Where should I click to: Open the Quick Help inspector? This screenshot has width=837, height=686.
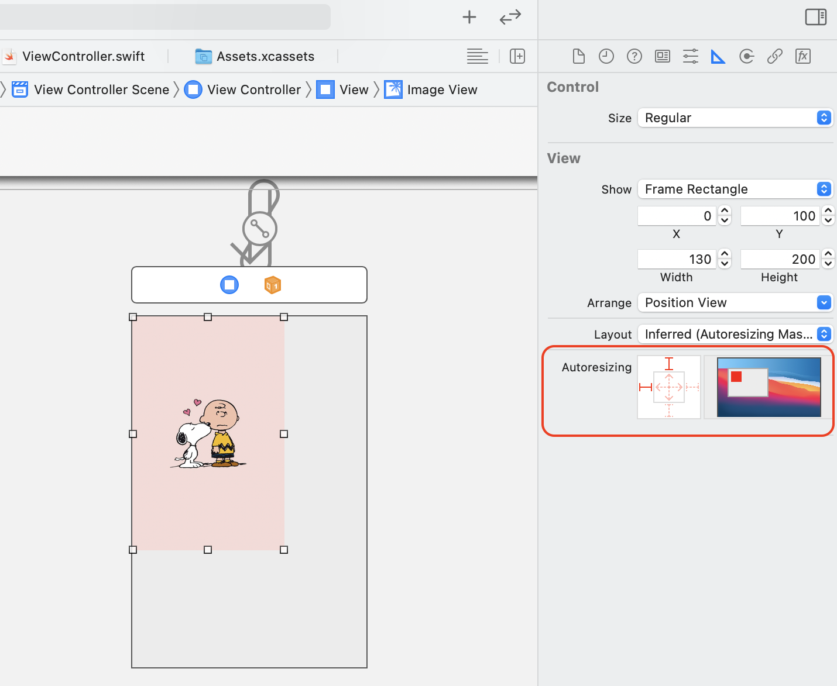tap(634, 56)
